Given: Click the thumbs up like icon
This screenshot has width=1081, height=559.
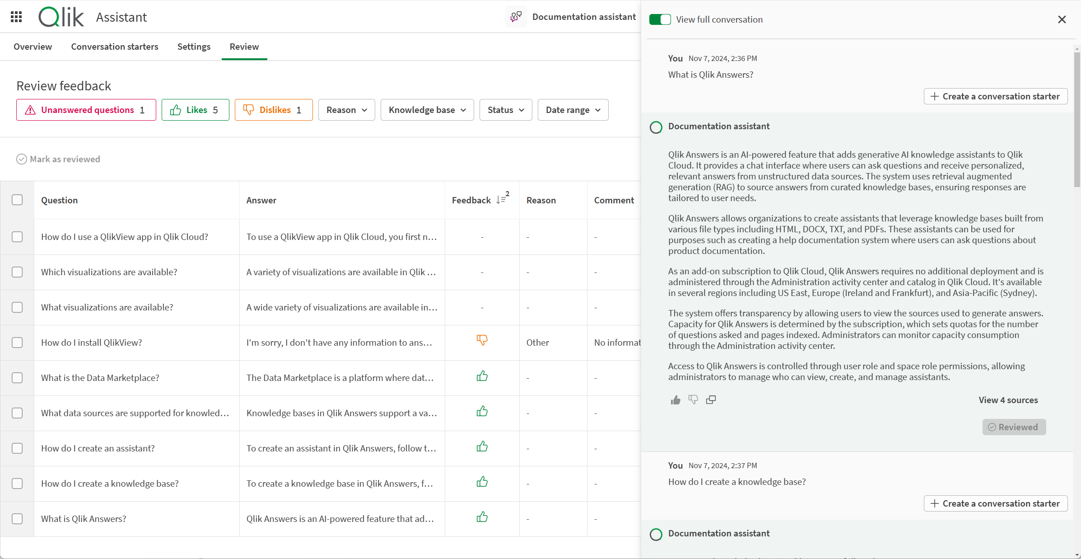Looking at the screenshot, I should 675,399.
